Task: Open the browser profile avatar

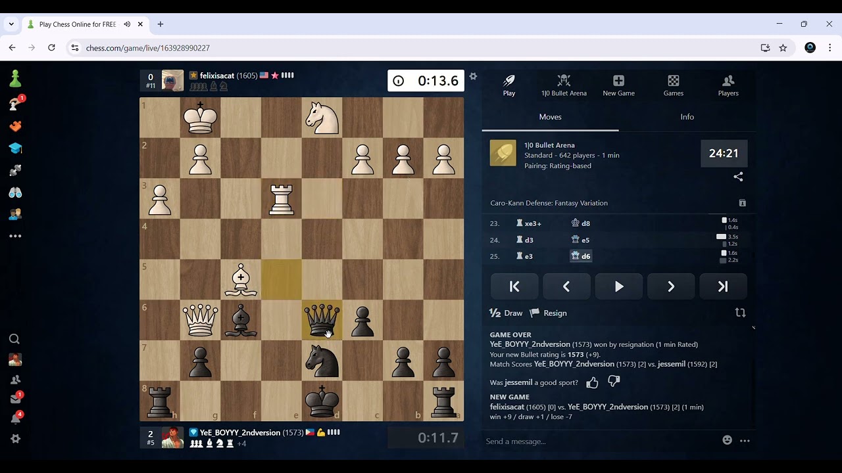Action: [x=810, y=48]
